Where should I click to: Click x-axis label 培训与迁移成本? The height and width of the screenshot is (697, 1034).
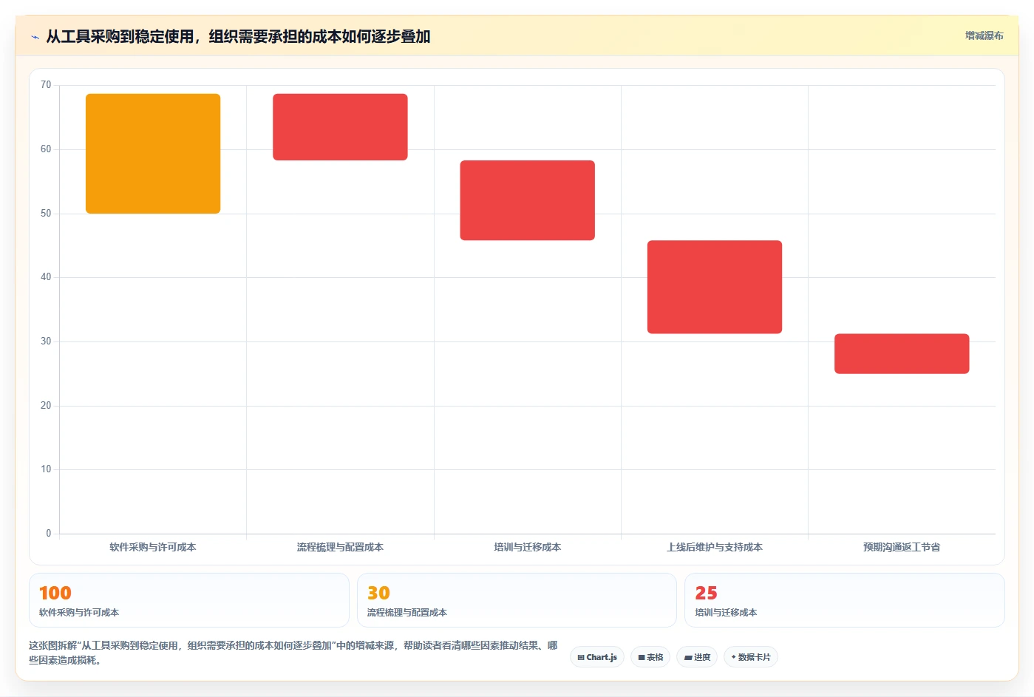[528, 548]
